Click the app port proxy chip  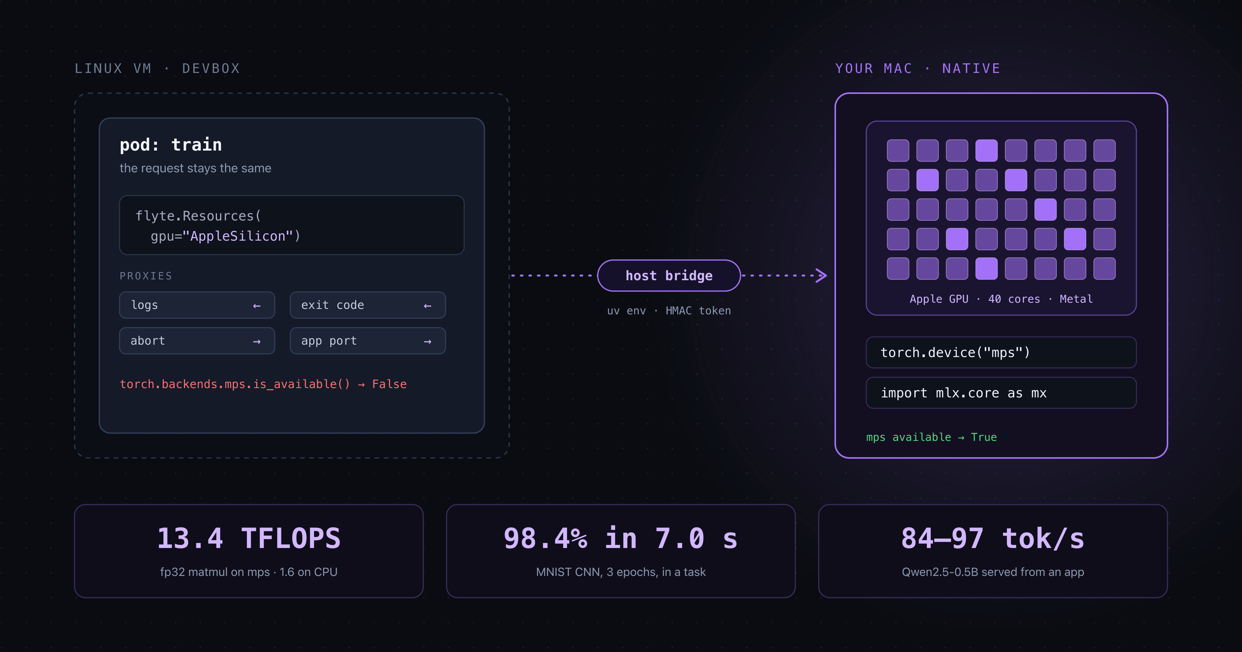[x=368, y=341]
